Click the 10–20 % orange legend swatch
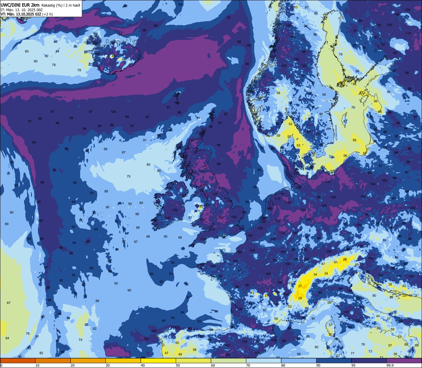The image size is (422, 368). [53, 360]
